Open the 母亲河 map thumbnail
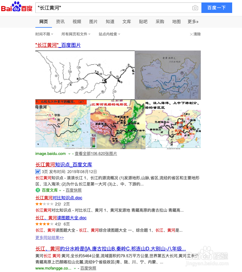Screen dimensions: 242x272 63,124
